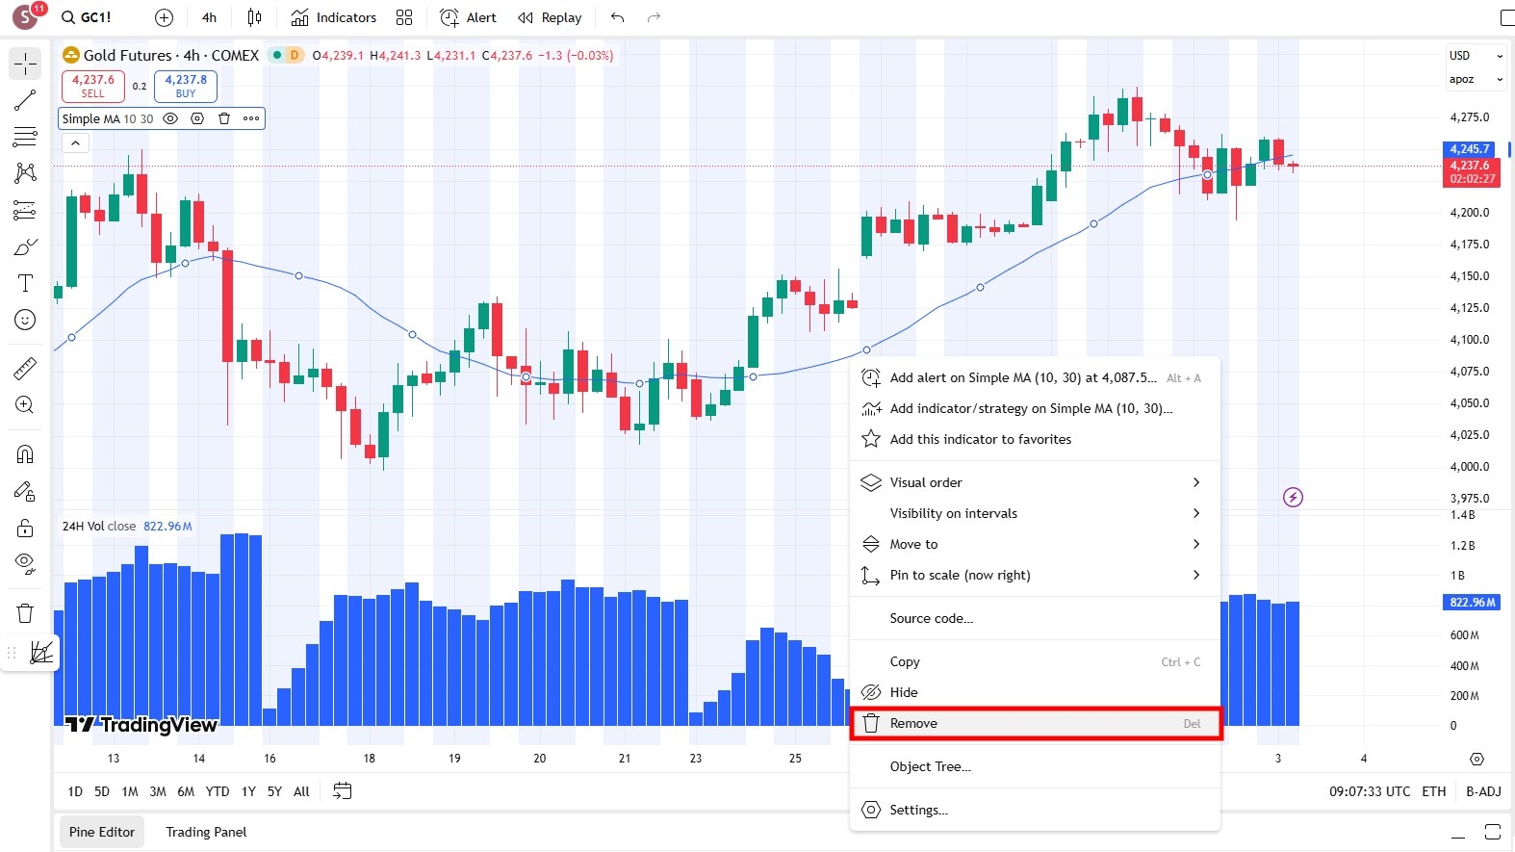Select the ruler measure tool
The width and height of the screenshot is (1515, 852).
[x=25, y=368]
